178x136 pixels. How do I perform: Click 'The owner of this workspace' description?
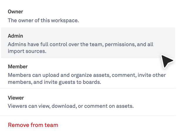(43, 20)
